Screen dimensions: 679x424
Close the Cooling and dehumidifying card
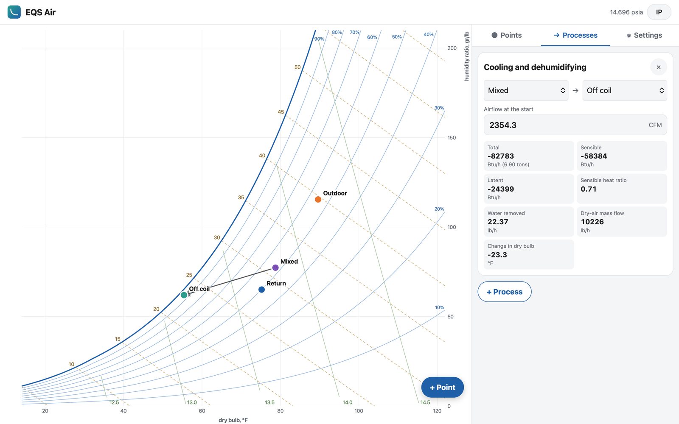[659, 67]
